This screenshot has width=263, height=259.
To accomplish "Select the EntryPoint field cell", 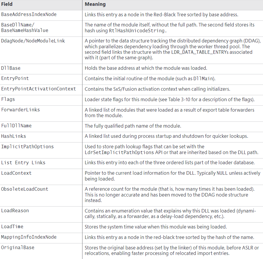I will pos(15,78).
